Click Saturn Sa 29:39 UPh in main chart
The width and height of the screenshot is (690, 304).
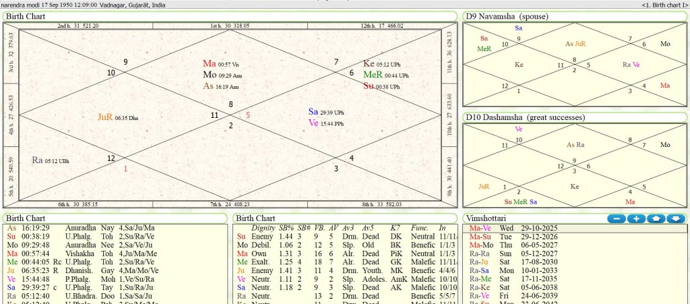click(x=326, y=111)
